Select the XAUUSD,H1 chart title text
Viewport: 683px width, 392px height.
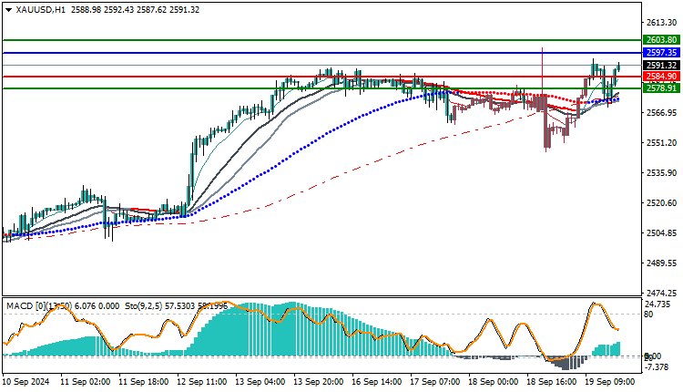[40, 10]
